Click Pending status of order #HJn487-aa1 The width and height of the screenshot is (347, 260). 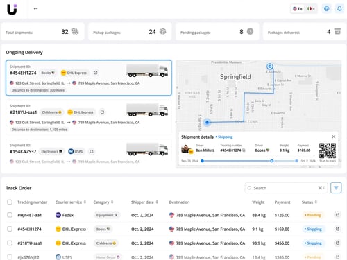click(313, 215)
